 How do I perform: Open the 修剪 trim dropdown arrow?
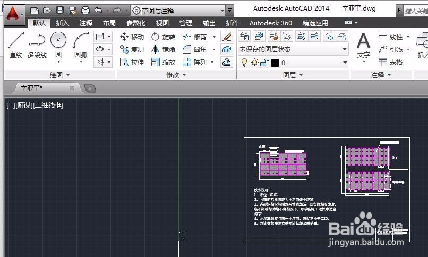click(x=215, y=37)
